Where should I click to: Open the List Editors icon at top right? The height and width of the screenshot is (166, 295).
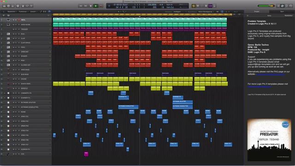[278, 6]
